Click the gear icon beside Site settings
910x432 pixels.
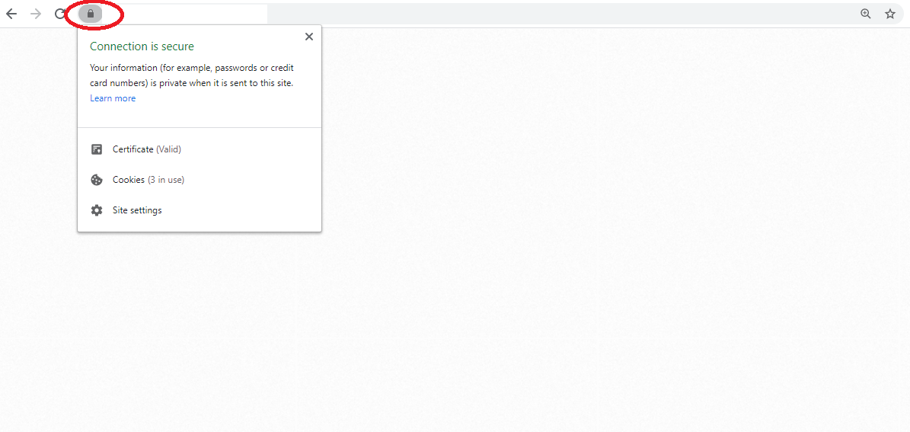(97, 210)
